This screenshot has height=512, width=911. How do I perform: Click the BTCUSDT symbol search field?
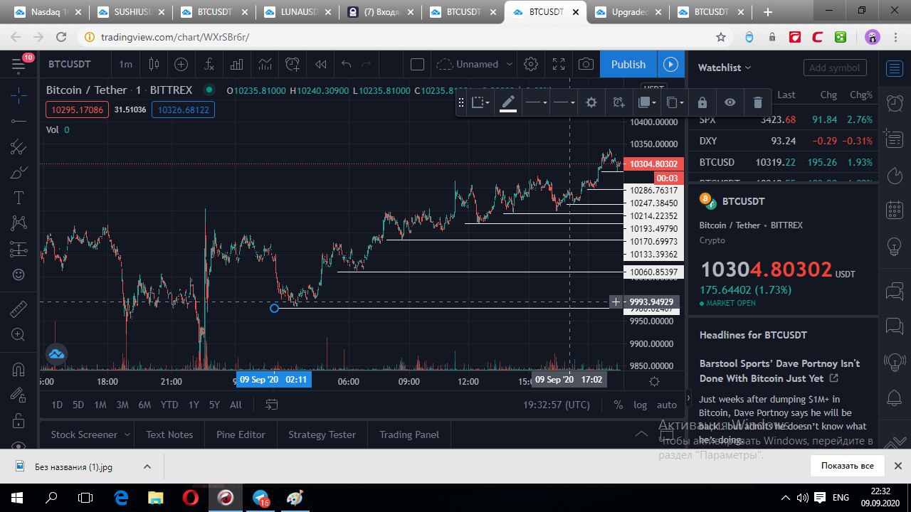70,65
